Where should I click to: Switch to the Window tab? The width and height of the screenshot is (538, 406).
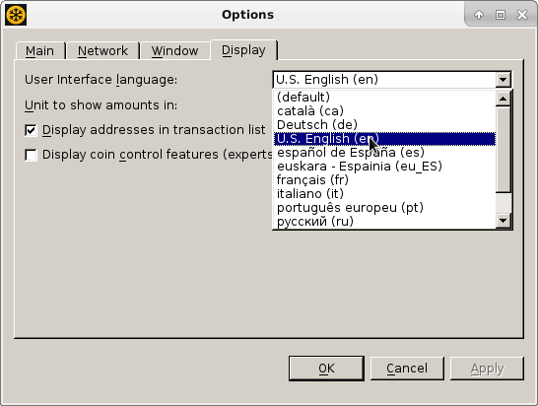(x=175, y=51)
